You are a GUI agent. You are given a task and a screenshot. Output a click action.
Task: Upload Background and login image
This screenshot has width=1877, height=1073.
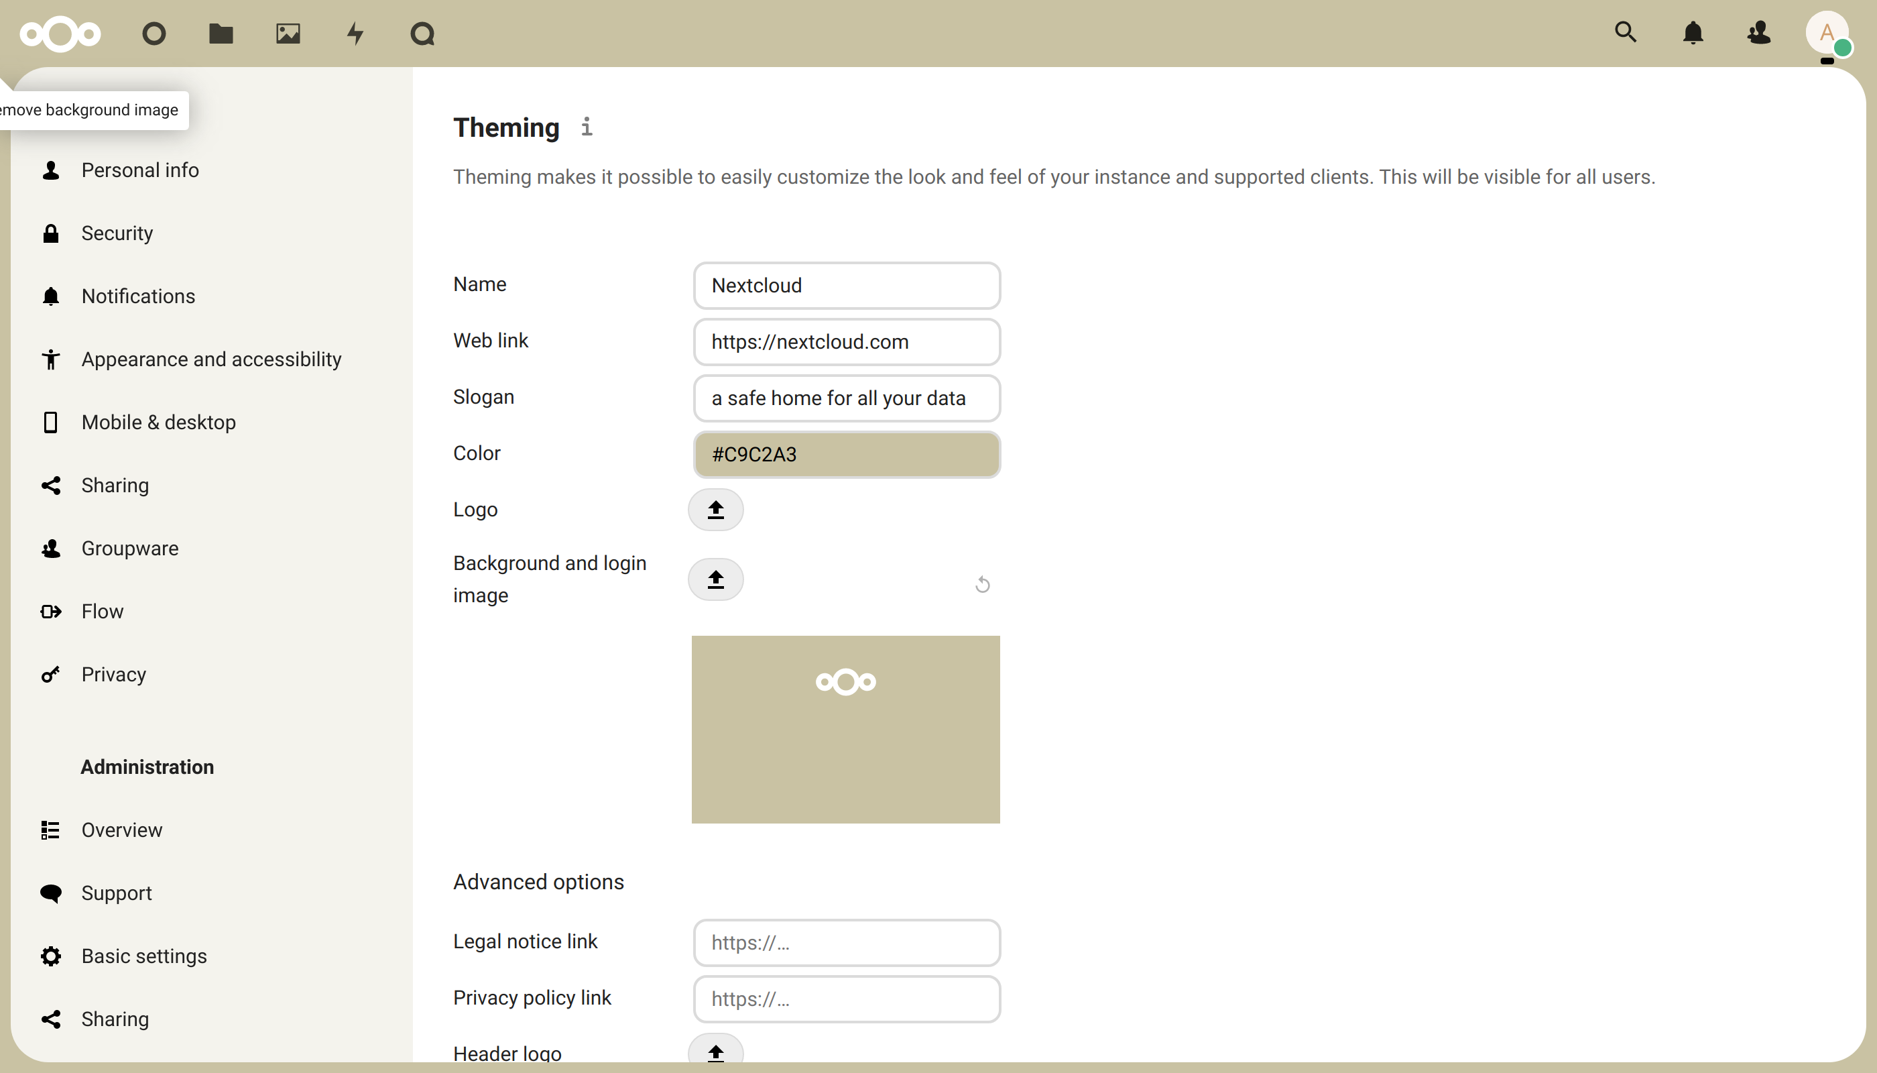pos(715,579)
